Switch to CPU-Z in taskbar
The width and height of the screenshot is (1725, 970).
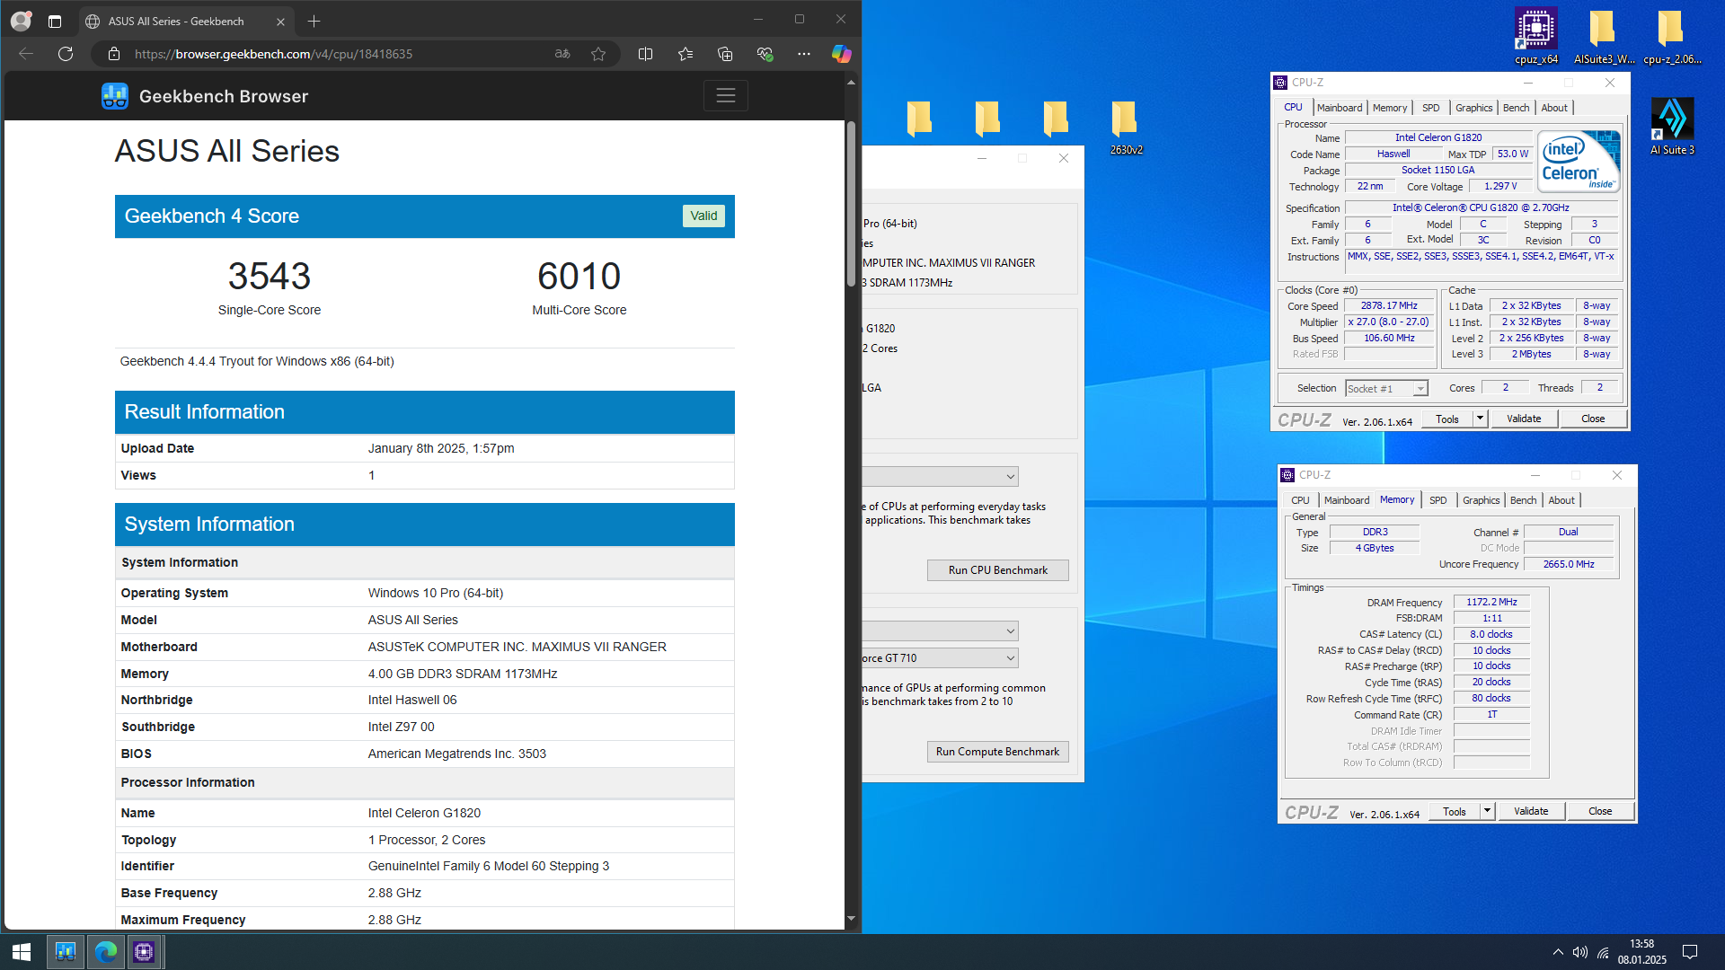pos(144,952)
